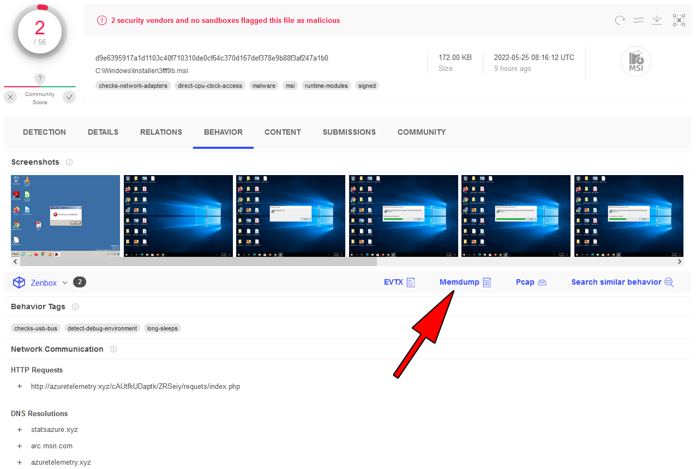Open the RELATIONS tab
The image size is (696, 469).
(x=161, y=132)
